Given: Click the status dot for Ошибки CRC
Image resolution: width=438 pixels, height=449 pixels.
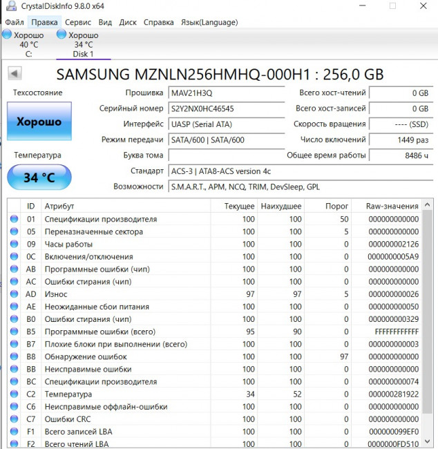Looking at the screenshot, I should (x=14, y=419).
